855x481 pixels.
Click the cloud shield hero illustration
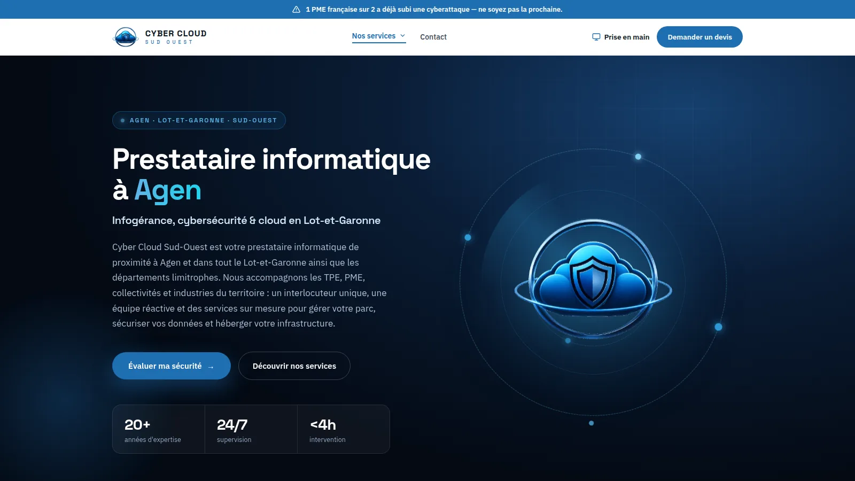(593, 279)
